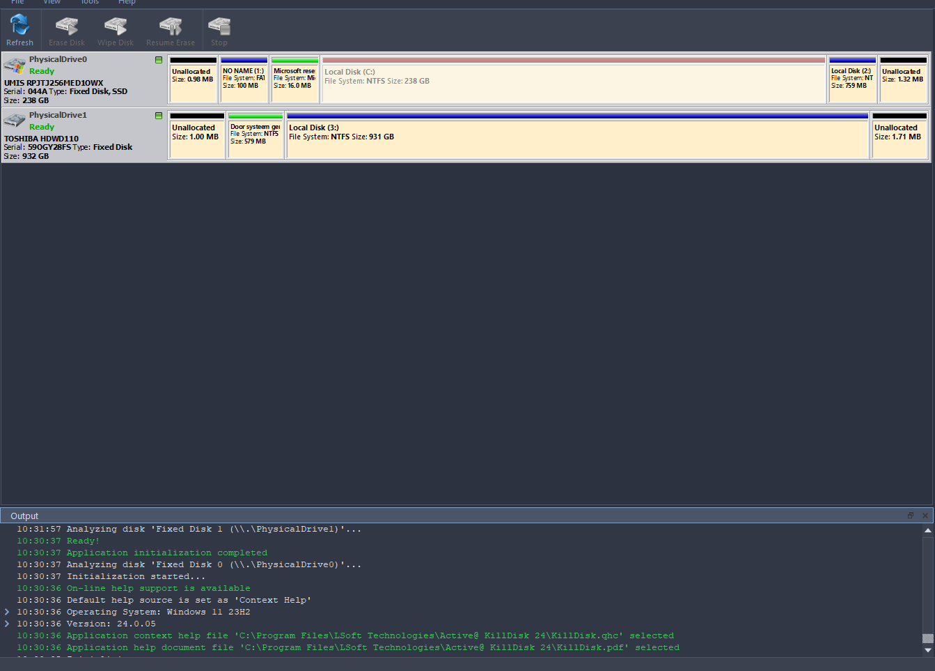Click the 'Analyzing disk Fixed Disk 1' log line
Viewport: 935px width, 671px height.
189,529
